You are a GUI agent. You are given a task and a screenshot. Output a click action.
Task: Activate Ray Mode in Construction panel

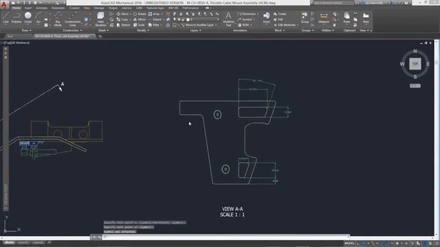pos(58,19)
